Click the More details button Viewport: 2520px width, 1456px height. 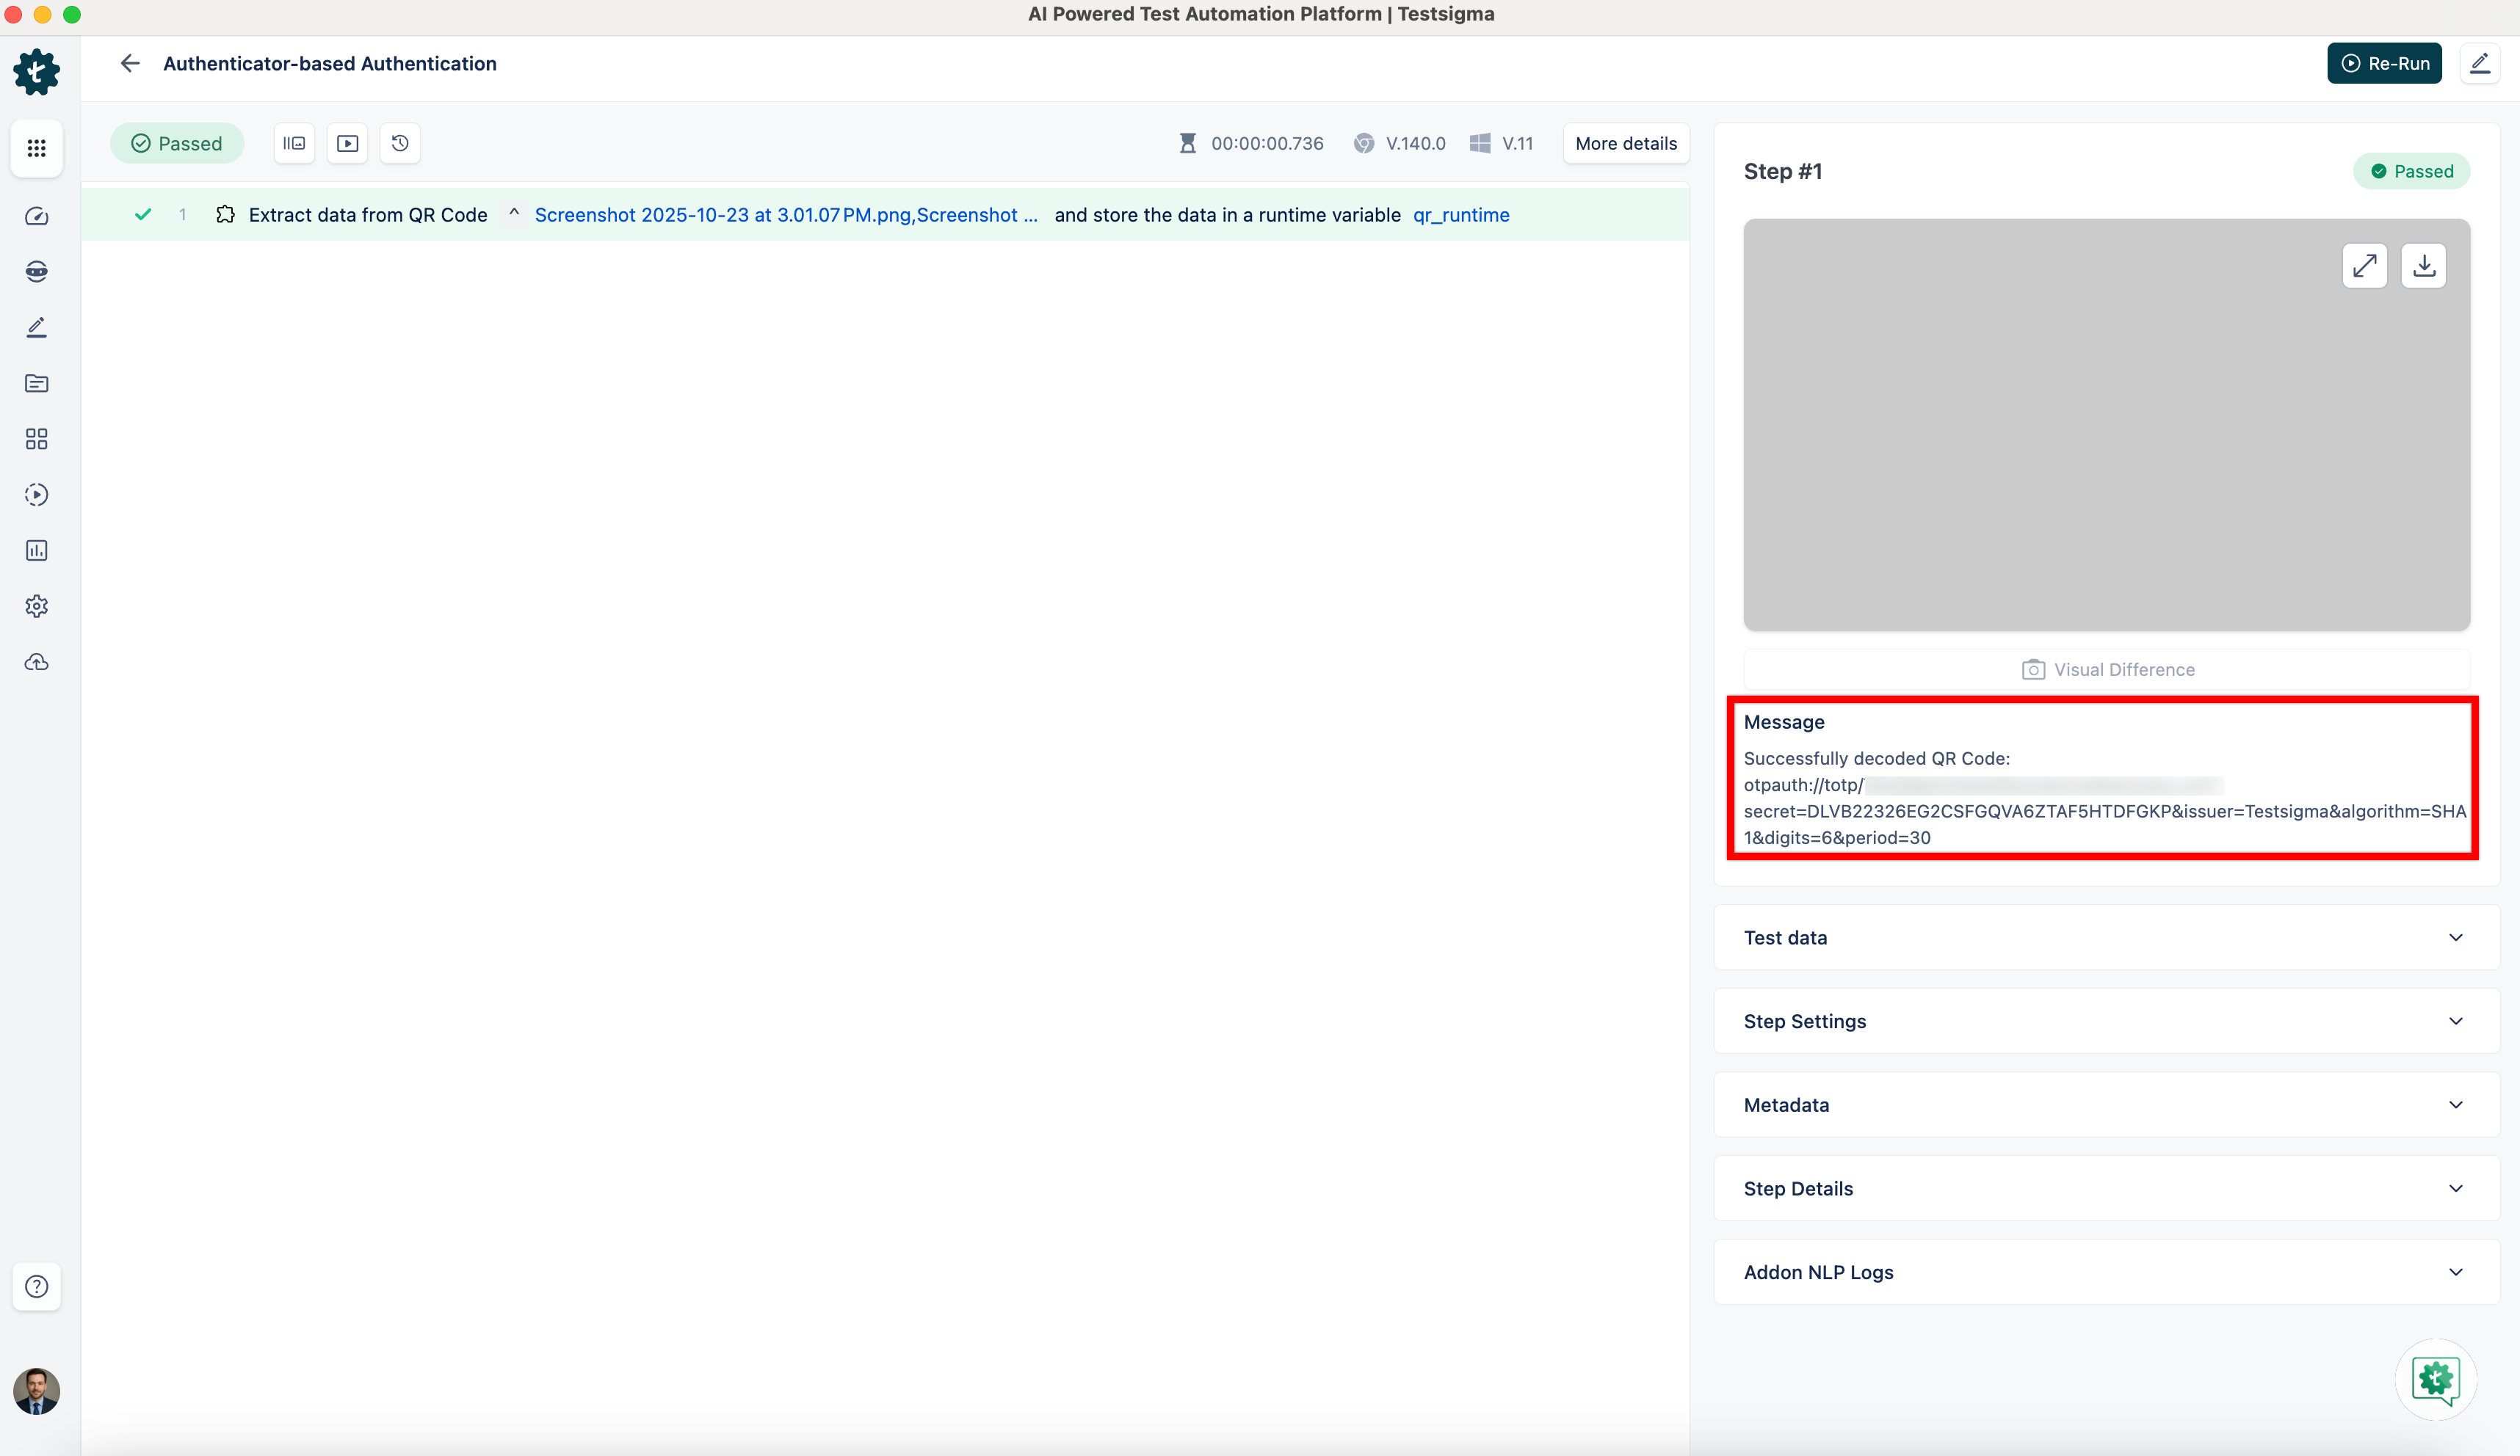pyautogui.click(x=1625, y=144)
